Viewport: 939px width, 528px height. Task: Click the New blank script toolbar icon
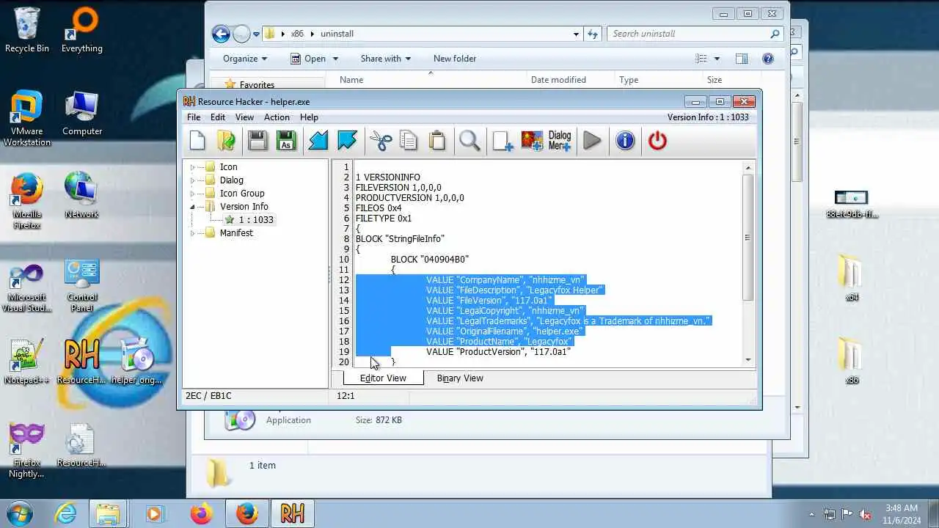tap(197, 140)
